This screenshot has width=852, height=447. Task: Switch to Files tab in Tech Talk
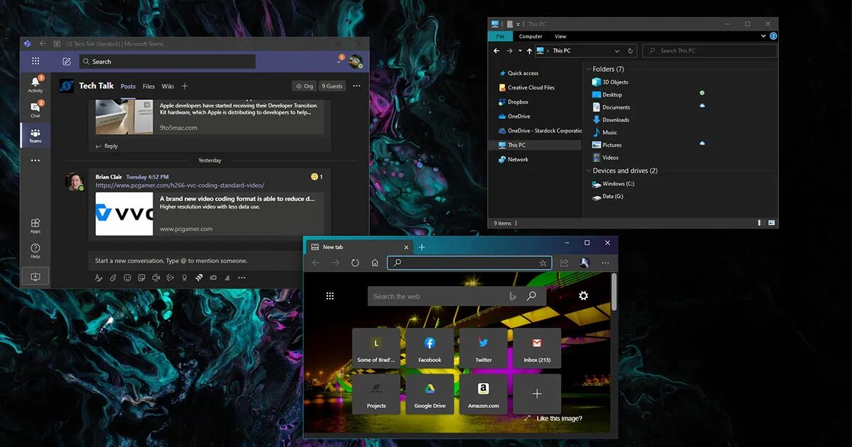(148, 87)
